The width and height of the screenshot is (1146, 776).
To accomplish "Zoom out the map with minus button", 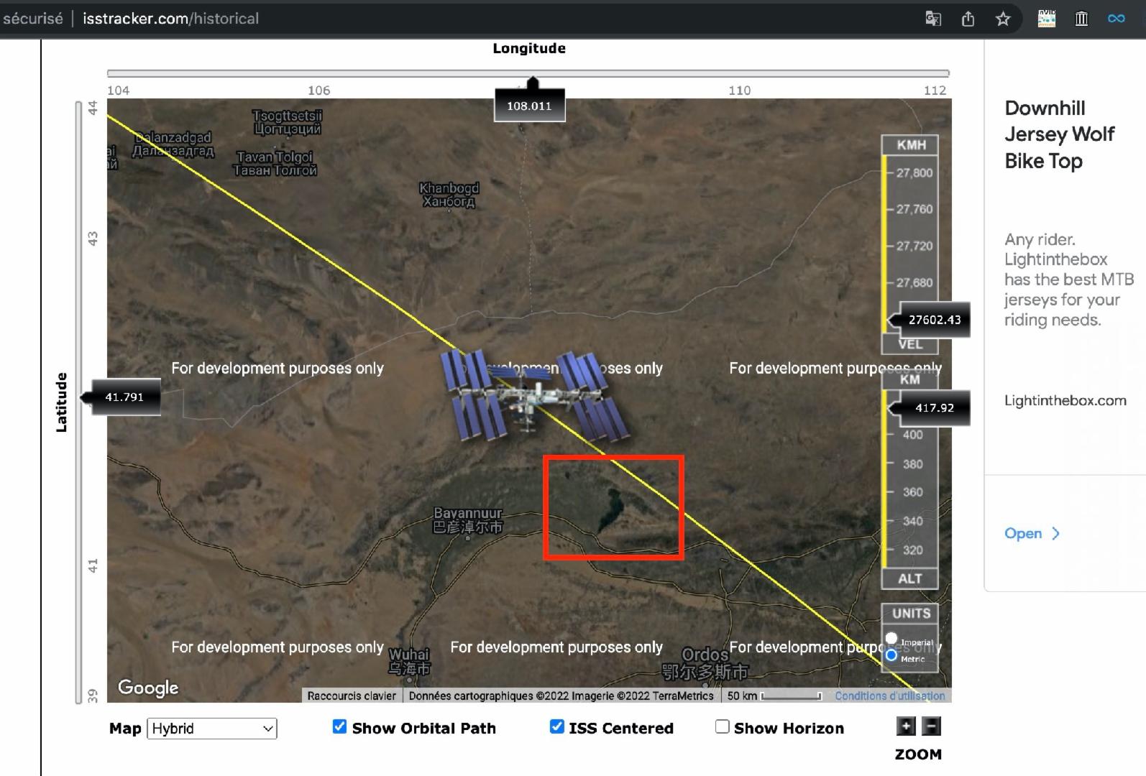I will (931, 726).
